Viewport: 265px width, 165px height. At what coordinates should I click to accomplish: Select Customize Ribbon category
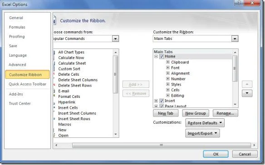tap(27, 75)
